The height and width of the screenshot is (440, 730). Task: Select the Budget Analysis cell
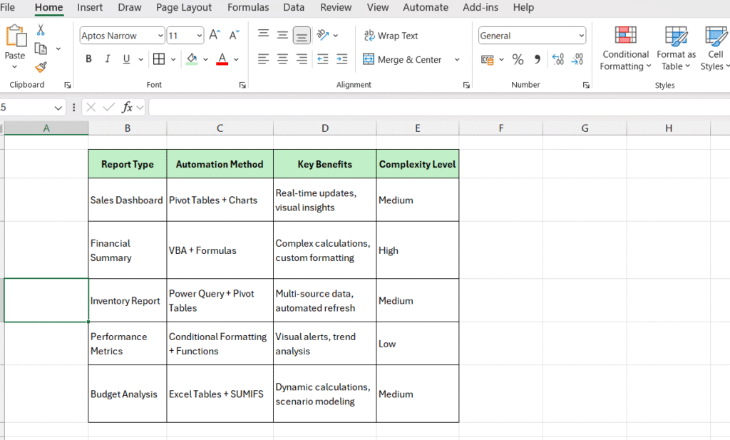(x=127, y=394)
